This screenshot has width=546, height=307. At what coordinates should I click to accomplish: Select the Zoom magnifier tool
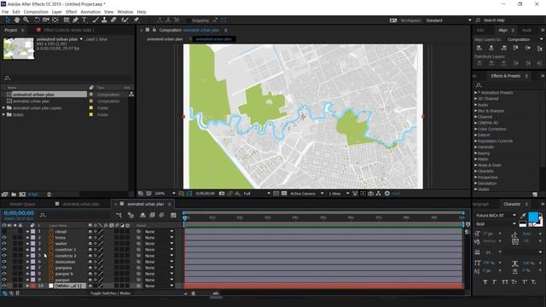coord(26,20)
